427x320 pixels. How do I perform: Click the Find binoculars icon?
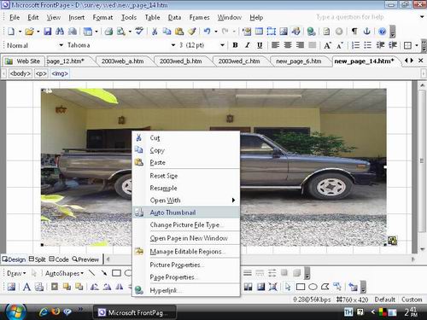pyautogui.click(x=60, y=32)
